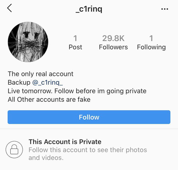Tap the number above the Following label
Viewport: 178px width, 170px height.
pyautogui.click(x=151, y=38)
